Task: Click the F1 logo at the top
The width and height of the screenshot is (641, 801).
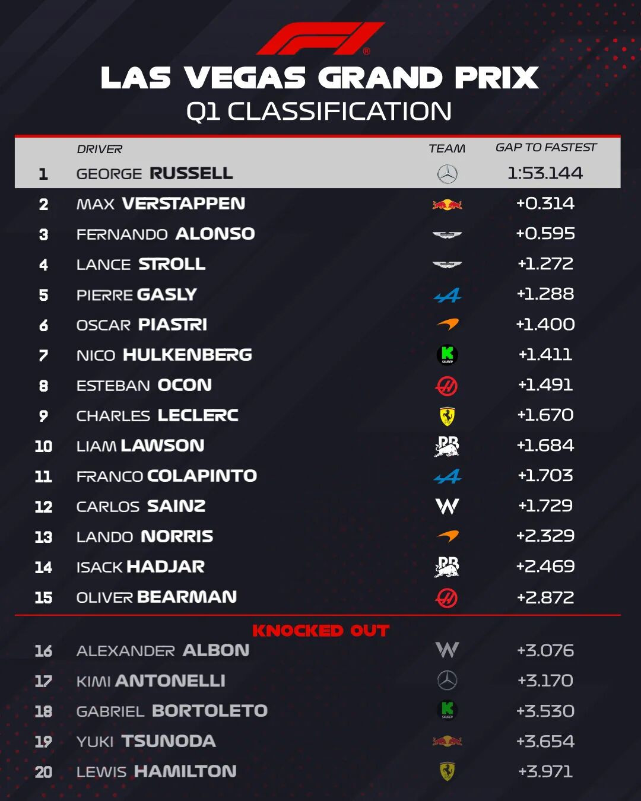Action: [x=320, y=39]
